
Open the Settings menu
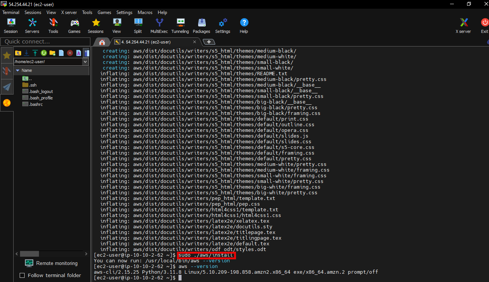tap(124, 12)
